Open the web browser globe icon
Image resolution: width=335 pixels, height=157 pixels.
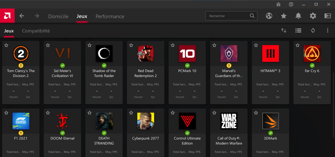click(269, 16)
